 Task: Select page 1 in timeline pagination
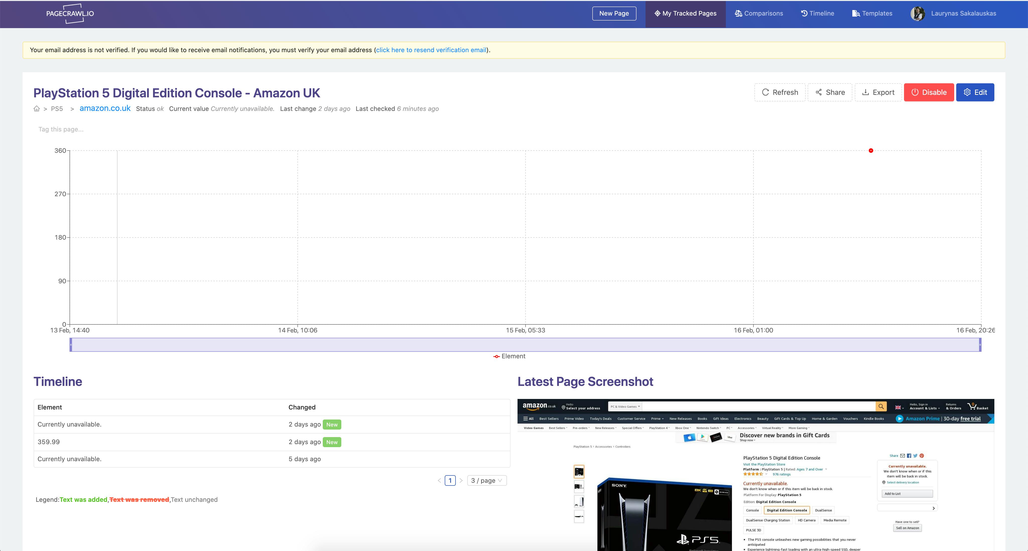pyautogui.click(x=450, y=480)
